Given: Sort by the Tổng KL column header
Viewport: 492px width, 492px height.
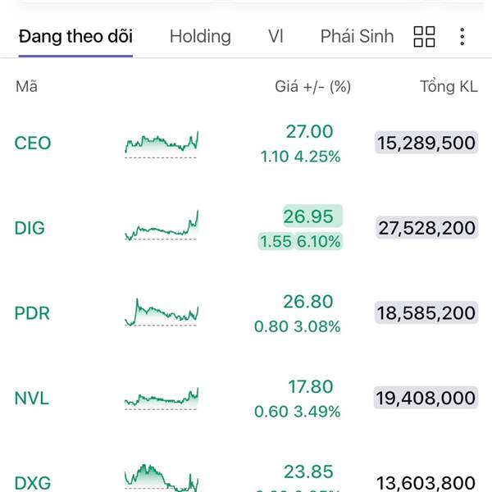Looking at the screenshot, I should click(449, 87).
